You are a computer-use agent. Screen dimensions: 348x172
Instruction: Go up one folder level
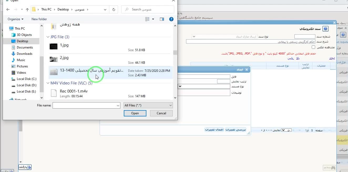coord(27,9)
